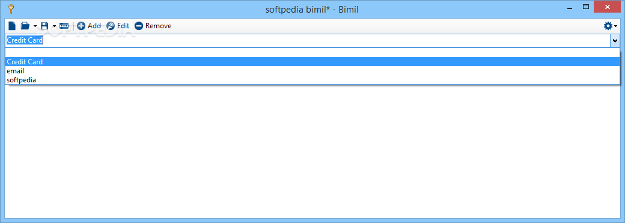Click the Edit pencil icon
Screen dimensions: 625x223
[111, 26]
